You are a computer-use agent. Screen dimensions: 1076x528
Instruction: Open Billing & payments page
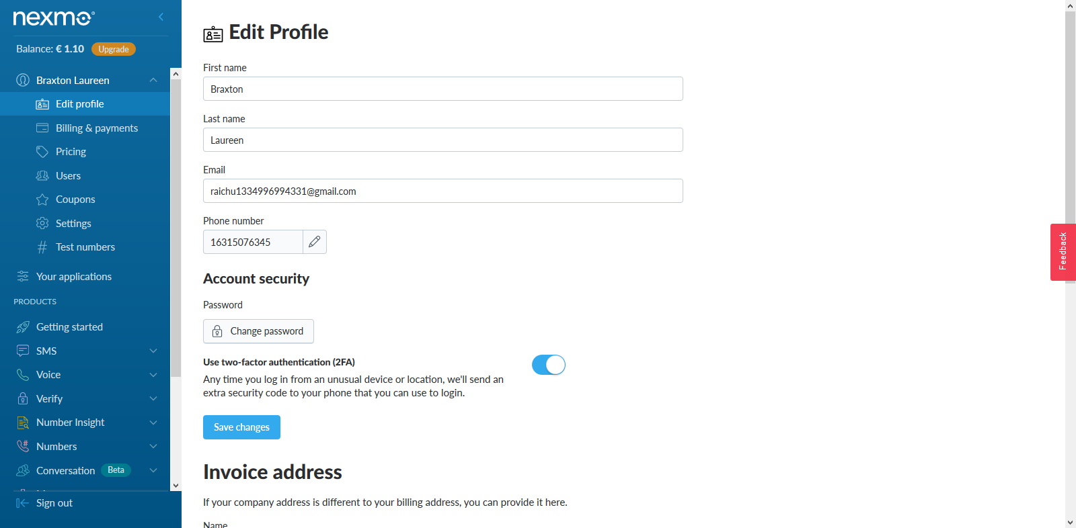click(x=96, y=128)
